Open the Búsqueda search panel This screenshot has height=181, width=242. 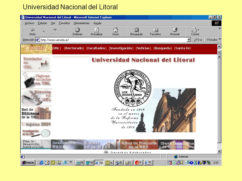(136, 32)
